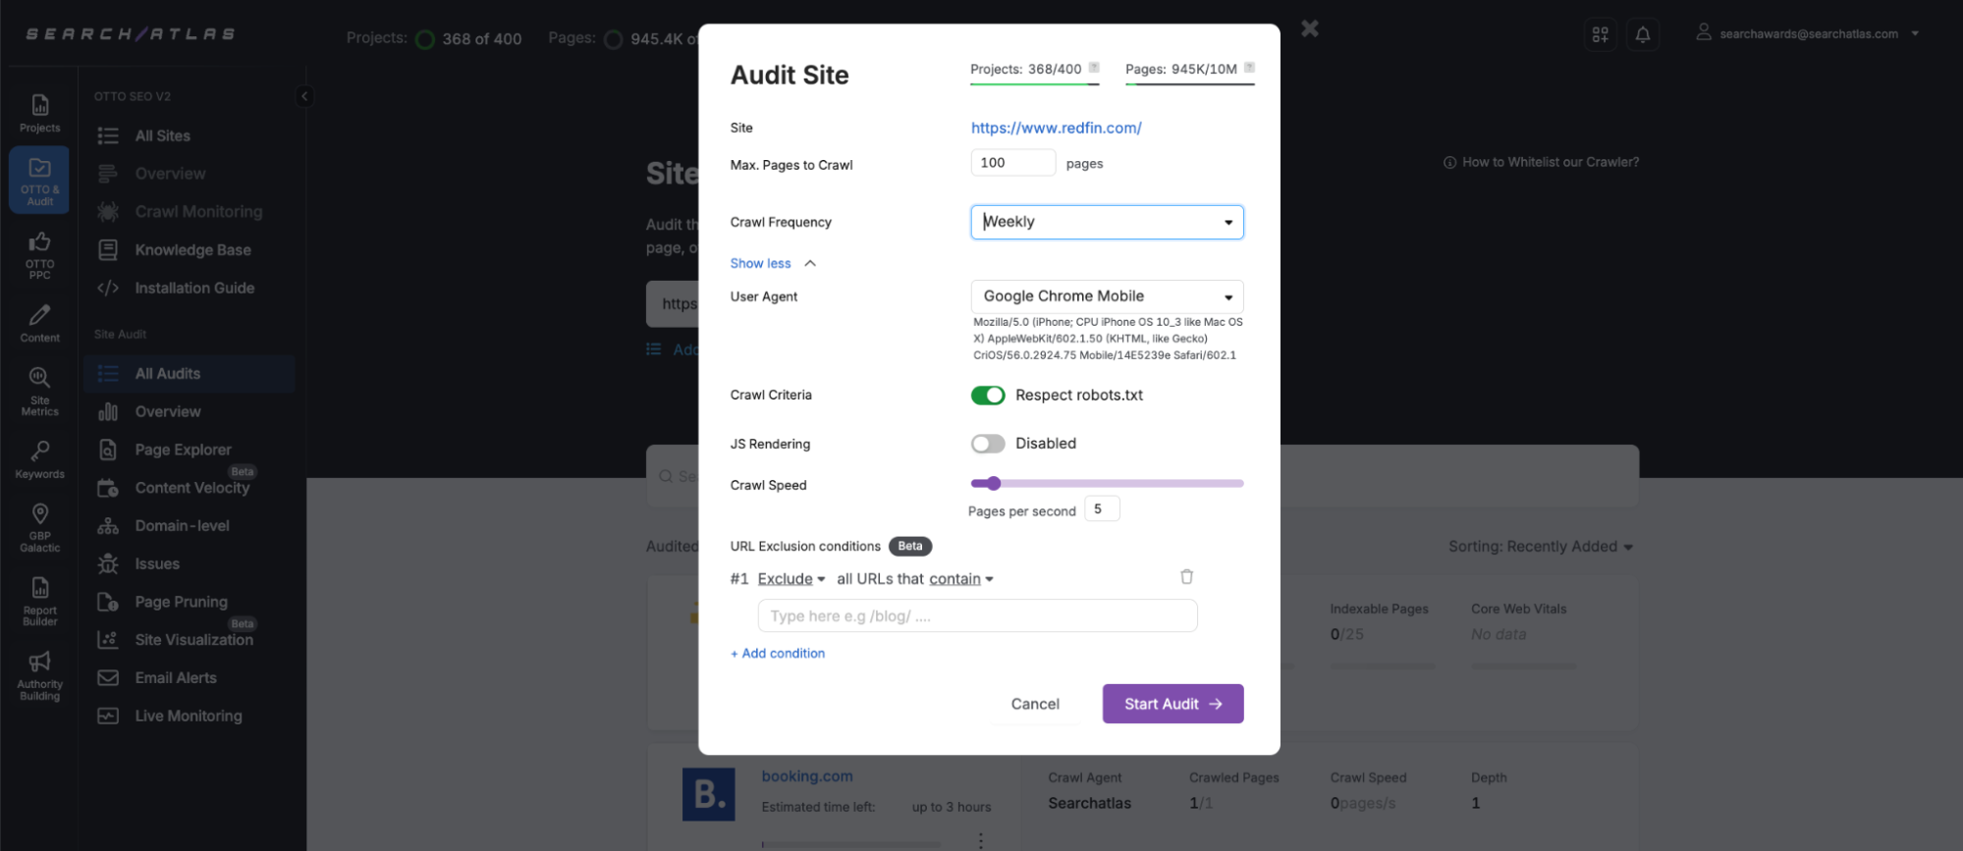Click the info icon beside Projects 368/400
This screenshot has width=1963, height=851.
coord(1094,68)
